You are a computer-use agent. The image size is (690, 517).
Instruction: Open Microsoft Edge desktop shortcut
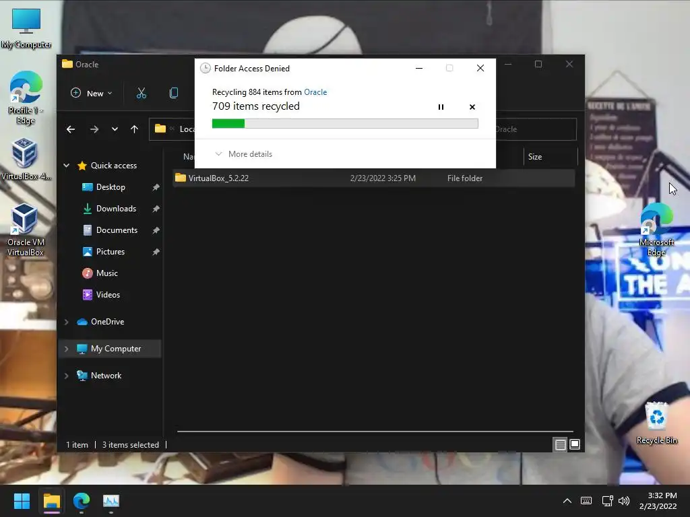tap(656, 230)
